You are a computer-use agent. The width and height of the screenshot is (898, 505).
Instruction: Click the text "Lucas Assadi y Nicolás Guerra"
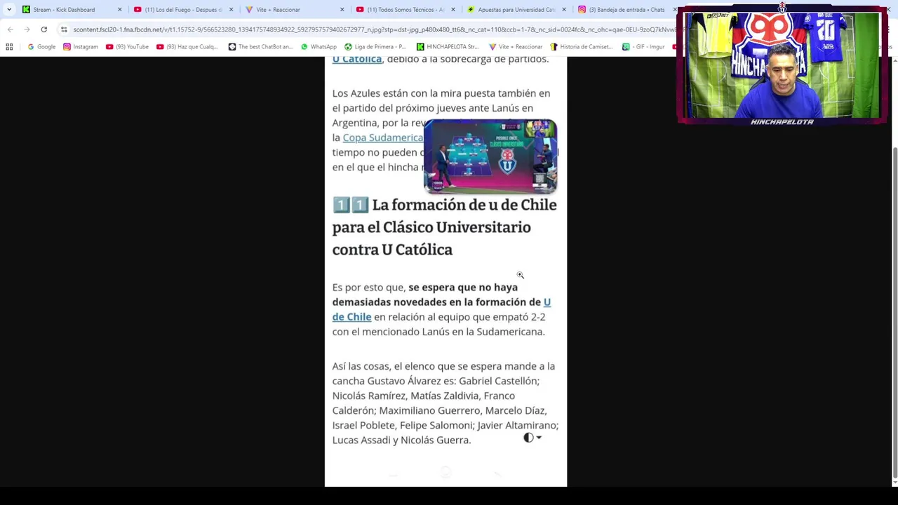tap(401, 440)
